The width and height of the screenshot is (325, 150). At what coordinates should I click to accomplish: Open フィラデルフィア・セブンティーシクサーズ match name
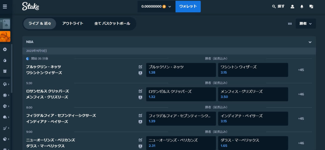(61, 116)
